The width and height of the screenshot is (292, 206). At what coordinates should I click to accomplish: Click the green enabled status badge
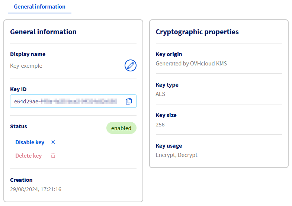(x=121, y=128)
